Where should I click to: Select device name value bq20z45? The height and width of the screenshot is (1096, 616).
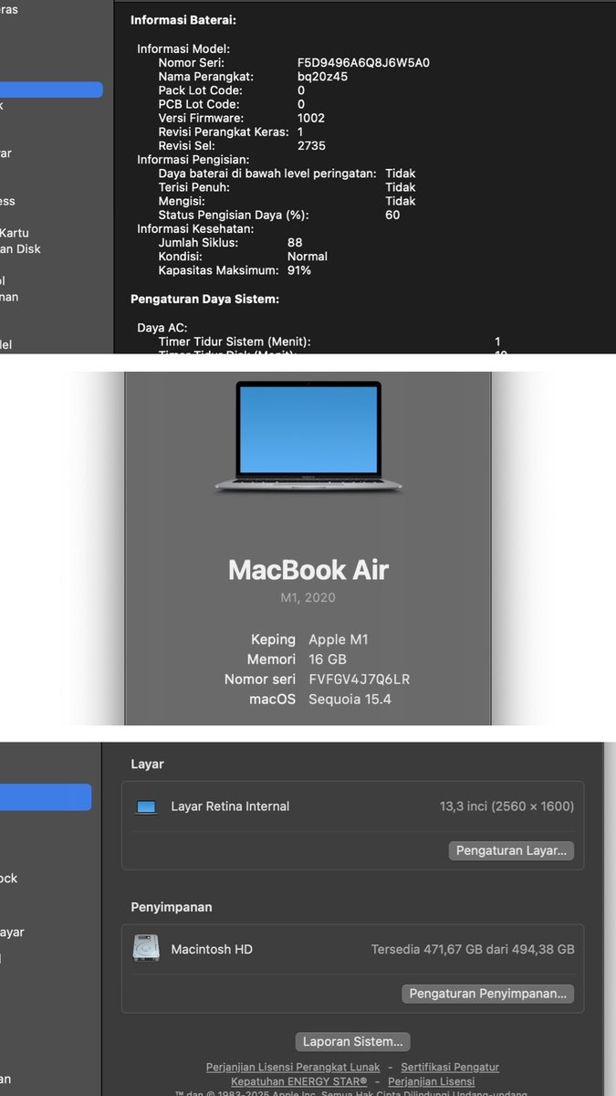(322, 77)
